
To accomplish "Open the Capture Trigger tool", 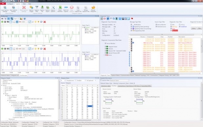I will (x=31, y=9).
